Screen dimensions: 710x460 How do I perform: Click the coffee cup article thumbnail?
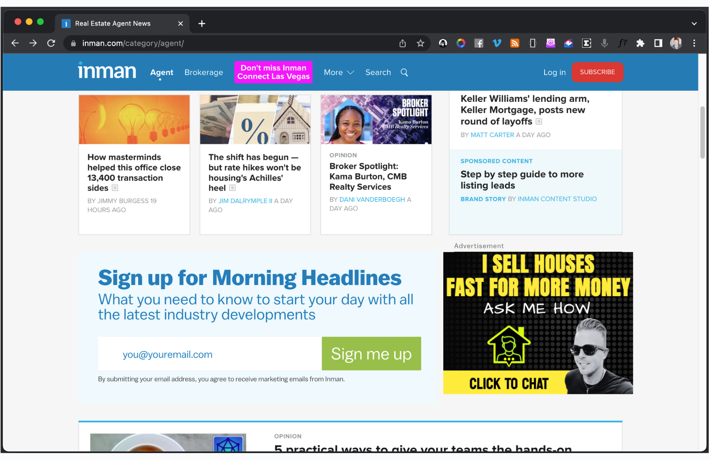point(168,442)
